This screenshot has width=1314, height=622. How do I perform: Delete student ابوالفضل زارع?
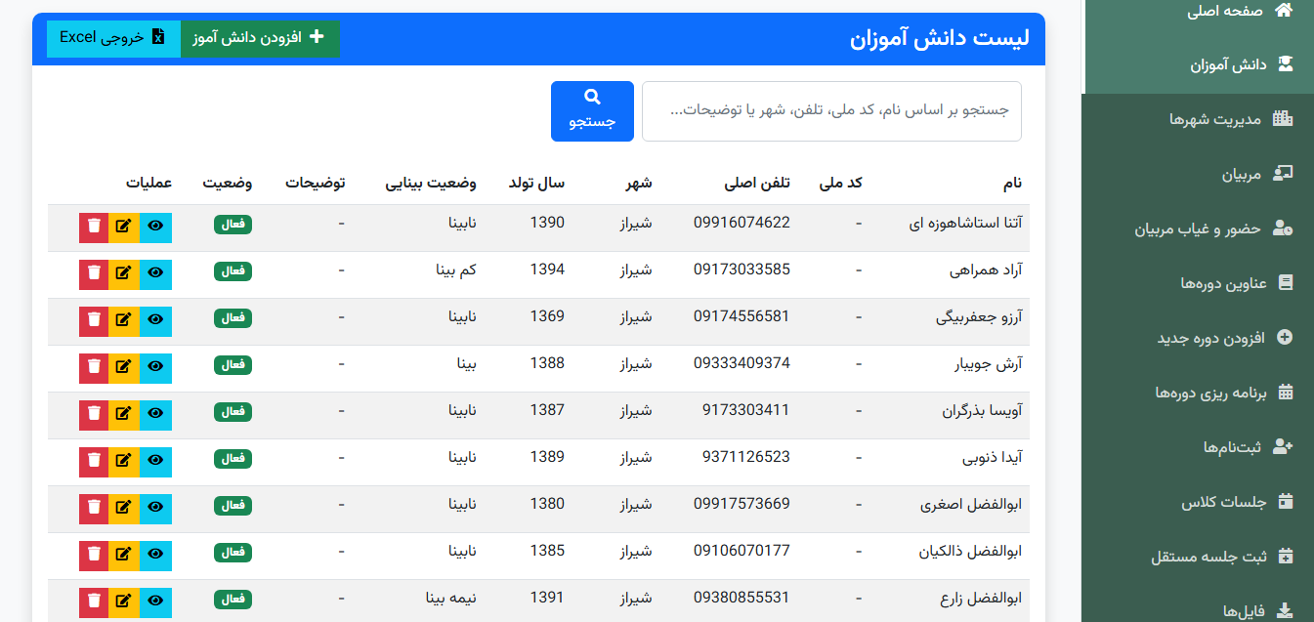point(94,601)
